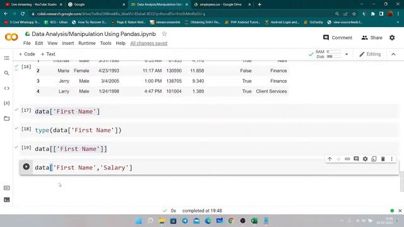Open a new browser tab
404x227 pixels.
click(x=259, y=4)
